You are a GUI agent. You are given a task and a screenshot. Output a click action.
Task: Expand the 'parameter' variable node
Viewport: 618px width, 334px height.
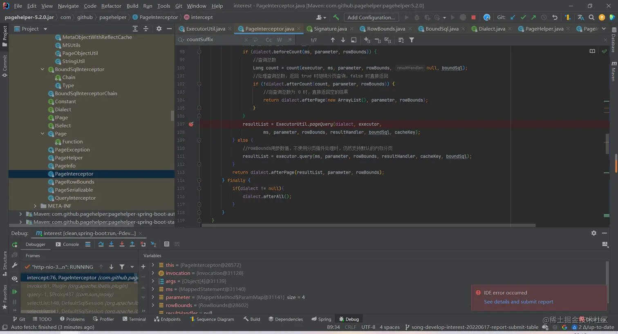tap(153, 297)
